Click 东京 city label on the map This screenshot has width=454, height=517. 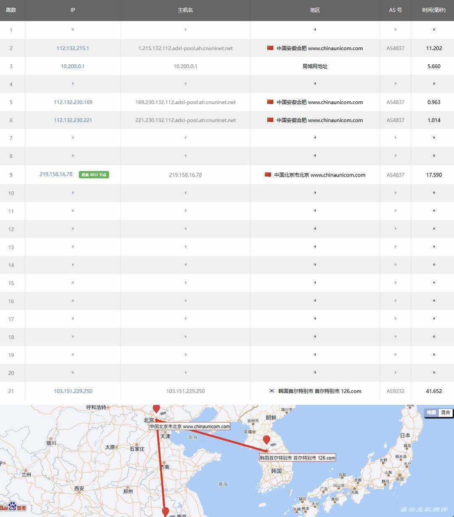click(400, 479)
